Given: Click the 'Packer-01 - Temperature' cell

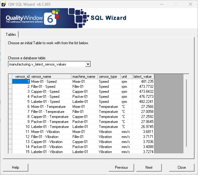Looking at the screenshot, I should (51, 122).
